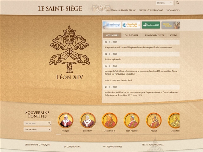Click the Souverains Pontifes heading
The image size is (203, 152).
(37, 114)
